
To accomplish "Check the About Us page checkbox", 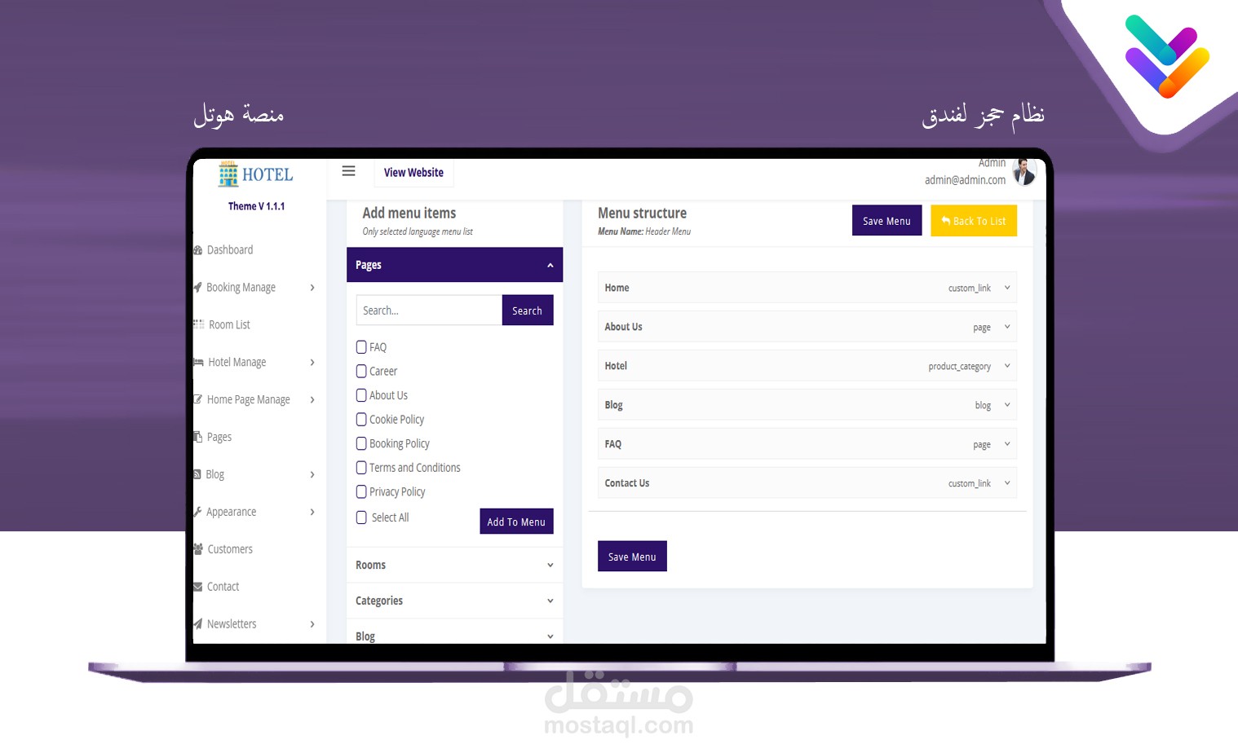I will coord(361,395).
